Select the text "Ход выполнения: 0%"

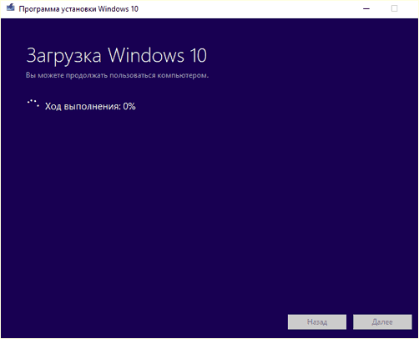coord(90,106)
